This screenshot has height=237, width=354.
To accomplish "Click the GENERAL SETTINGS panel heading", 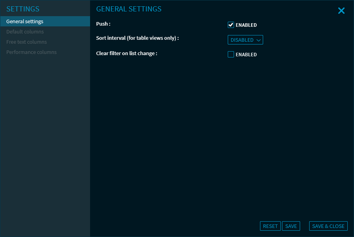I will pyautogui.click(x=129, y=9).
